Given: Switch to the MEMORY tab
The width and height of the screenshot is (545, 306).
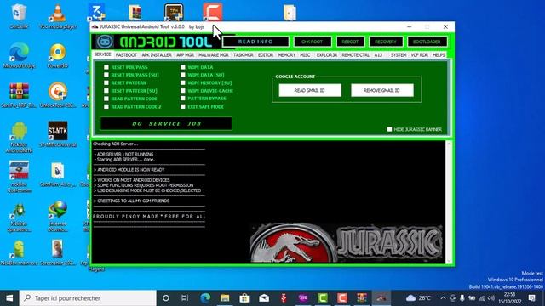Looking at the screenshot, I should pos(287,55).
